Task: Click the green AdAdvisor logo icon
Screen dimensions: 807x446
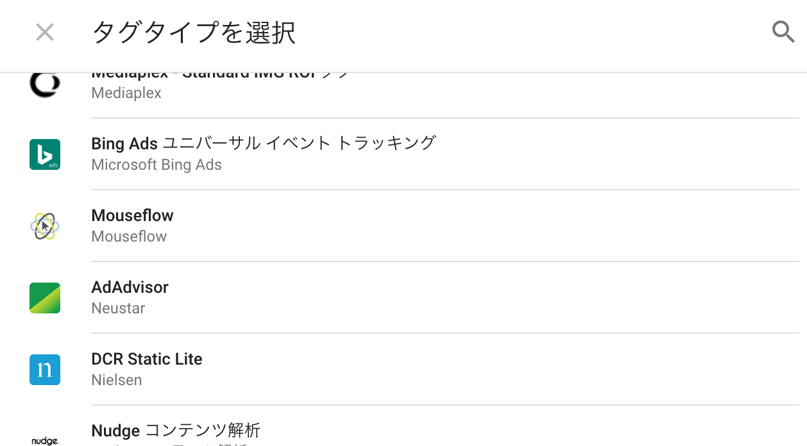Action: click(x=45, y=298)
